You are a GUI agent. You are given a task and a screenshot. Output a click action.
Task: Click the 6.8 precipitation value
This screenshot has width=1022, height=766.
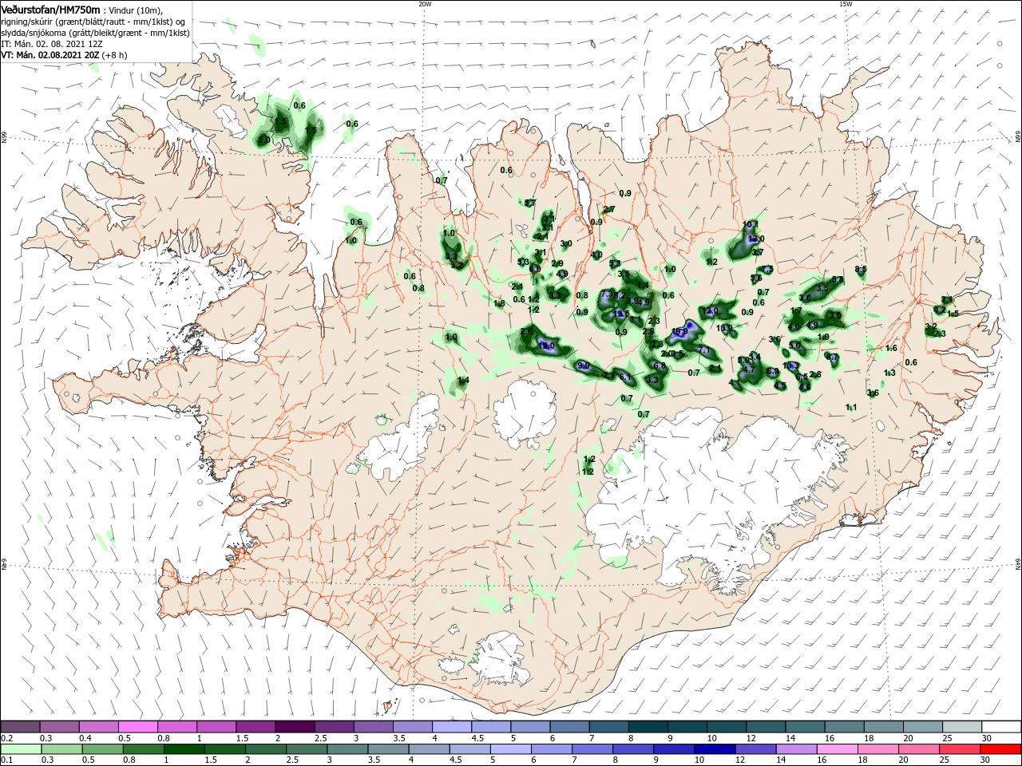(x=660, y=365)
